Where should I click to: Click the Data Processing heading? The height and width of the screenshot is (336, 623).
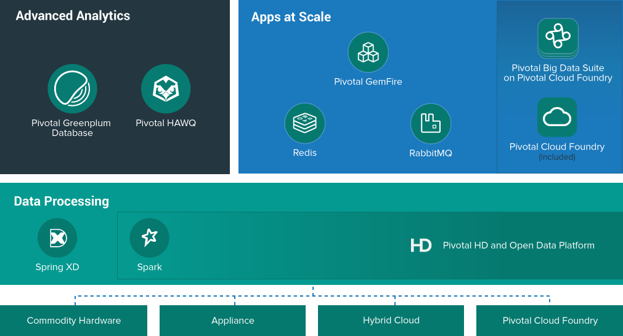61,201
